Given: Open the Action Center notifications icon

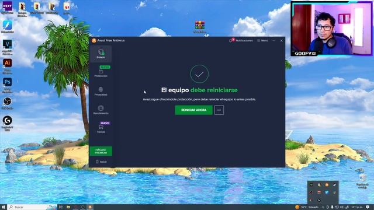Looking at the screenshot, I should click(368, 207).
